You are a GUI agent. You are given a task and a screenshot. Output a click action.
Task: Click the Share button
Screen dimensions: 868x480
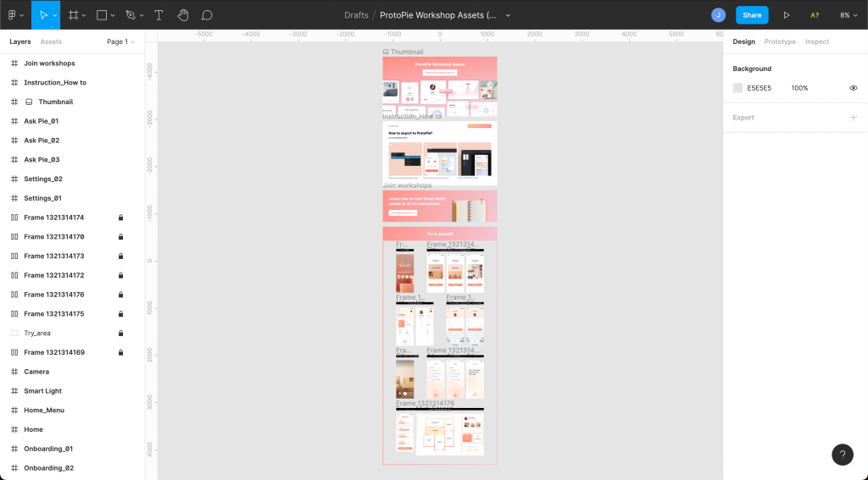752,15
